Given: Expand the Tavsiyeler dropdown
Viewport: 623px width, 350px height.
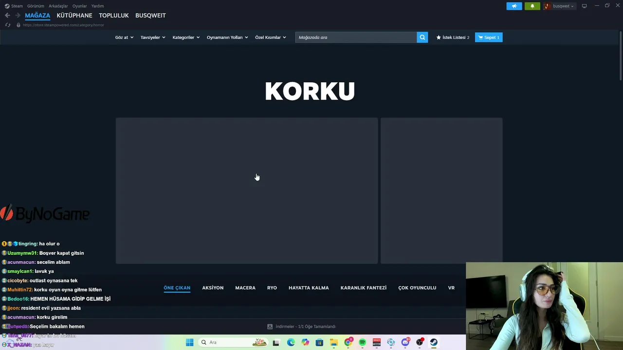Looking at the screenshot, I should 153,37.
